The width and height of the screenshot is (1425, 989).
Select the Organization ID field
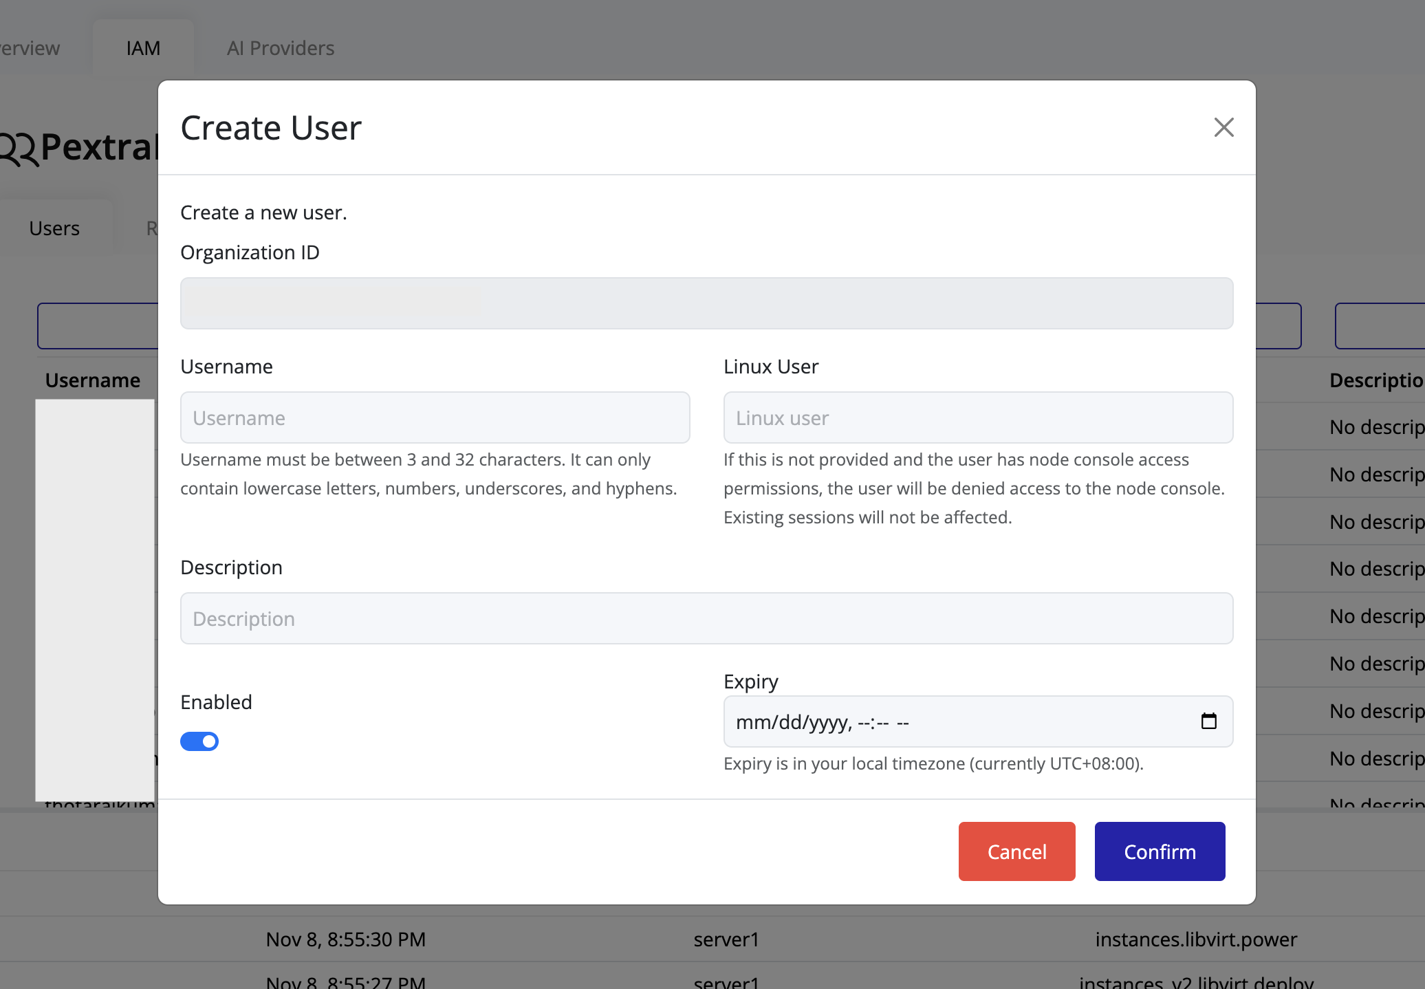(x=706, y=303)
